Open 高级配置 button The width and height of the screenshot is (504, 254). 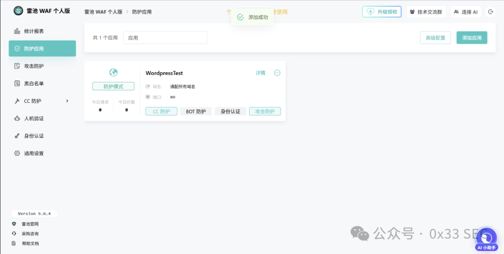pos(435,38)
